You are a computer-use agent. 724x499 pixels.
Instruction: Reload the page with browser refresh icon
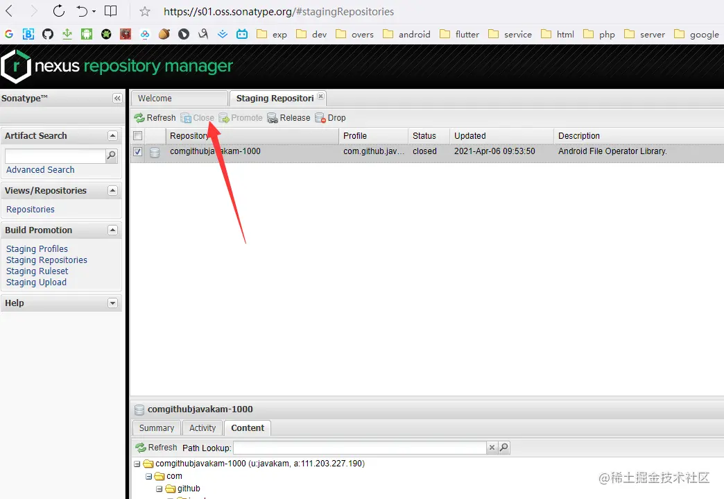59,11
